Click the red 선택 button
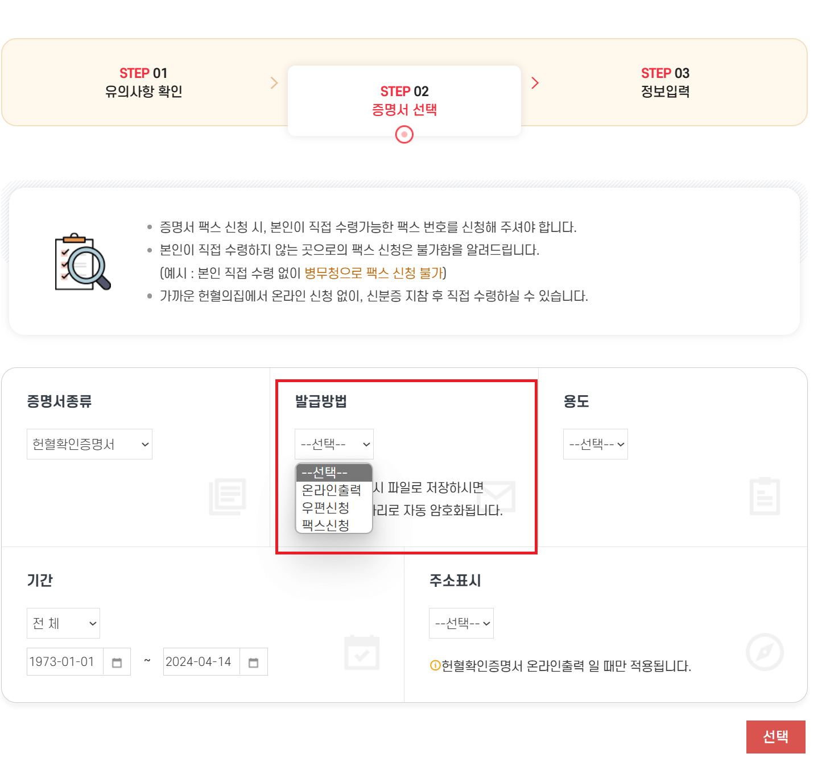This screenshot has width=830, height=766. (x=775, y=736)
